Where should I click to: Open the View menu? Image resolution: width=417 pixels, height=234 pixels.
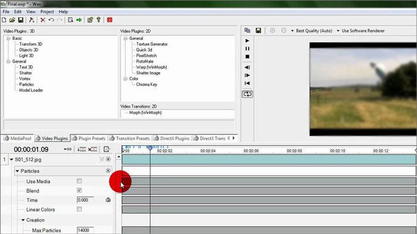point(31,12)
